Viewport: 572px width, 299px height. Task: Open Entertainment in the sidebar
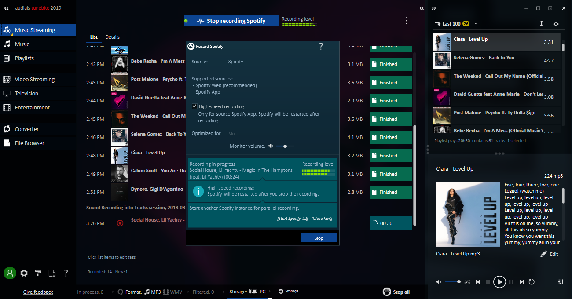(x=37, y=107)
